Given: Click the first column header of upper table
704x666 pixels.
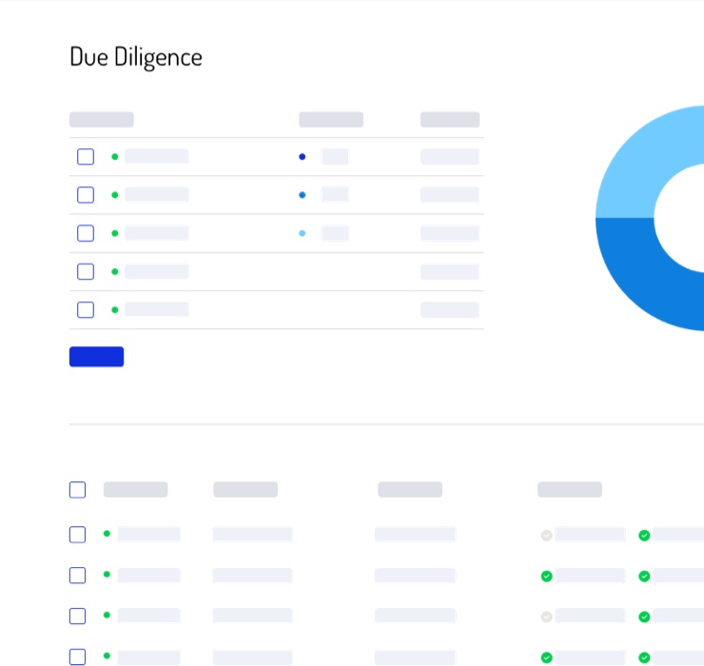Looking at the screenshot, I should pos(102,120).
